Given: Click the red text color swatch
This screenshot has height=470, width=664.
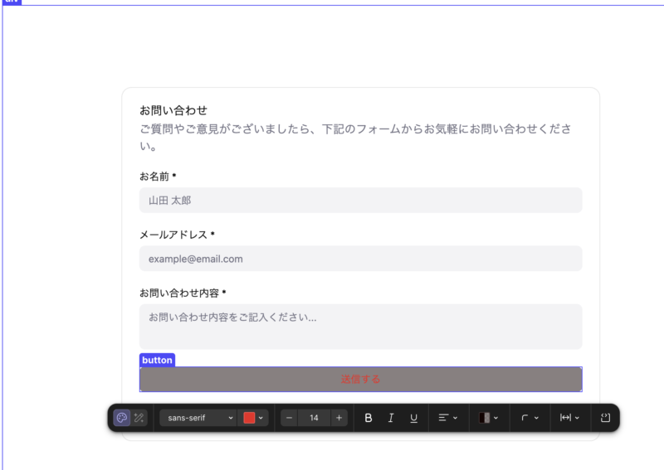Looking at the screenshot, I should [249, 418].
